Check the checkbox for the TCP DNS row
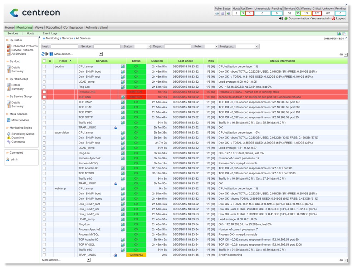The width and height of the screenshot is (352, 267). coord(44,97)
